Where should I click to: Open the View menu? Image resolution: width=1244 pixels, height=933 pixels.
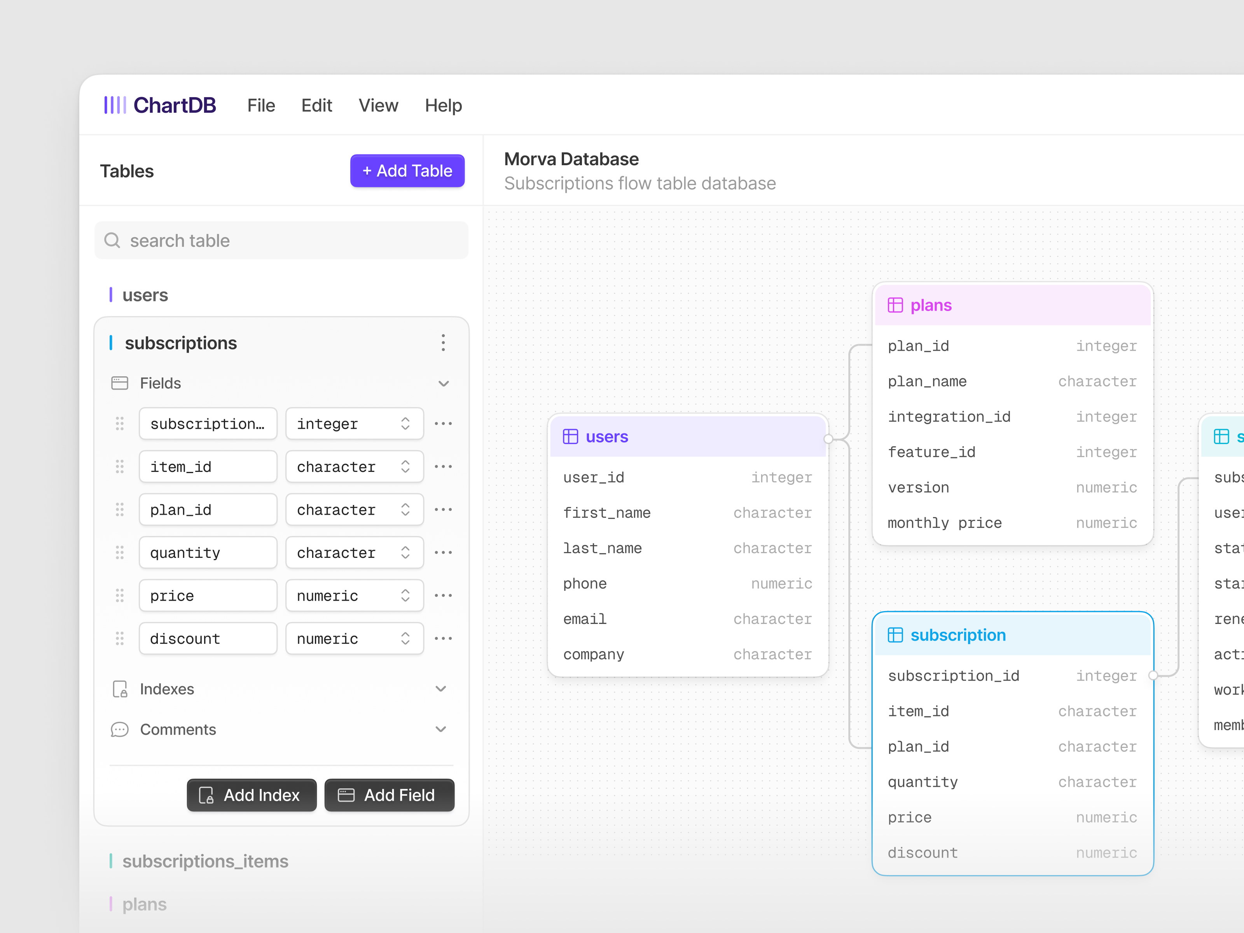[378, 106]
